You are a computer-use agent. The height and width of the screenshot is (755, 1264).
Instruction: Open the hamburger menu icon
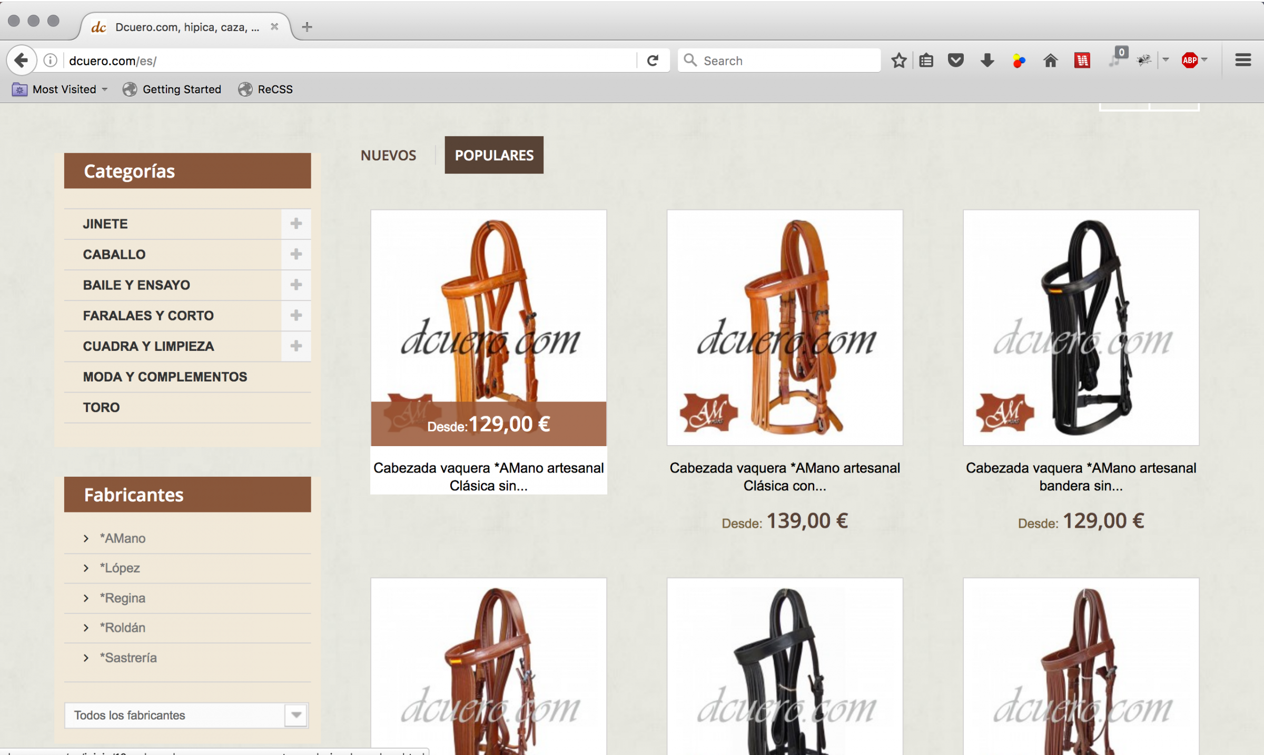1243,61
